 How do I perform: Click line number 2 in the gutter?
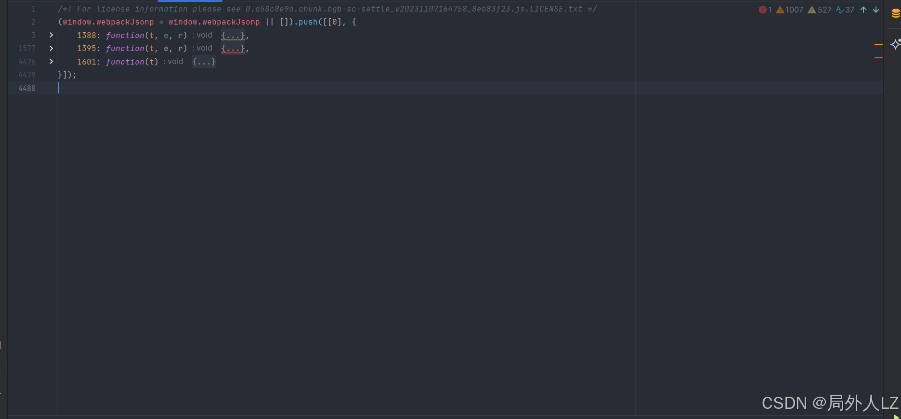[33, 22]
